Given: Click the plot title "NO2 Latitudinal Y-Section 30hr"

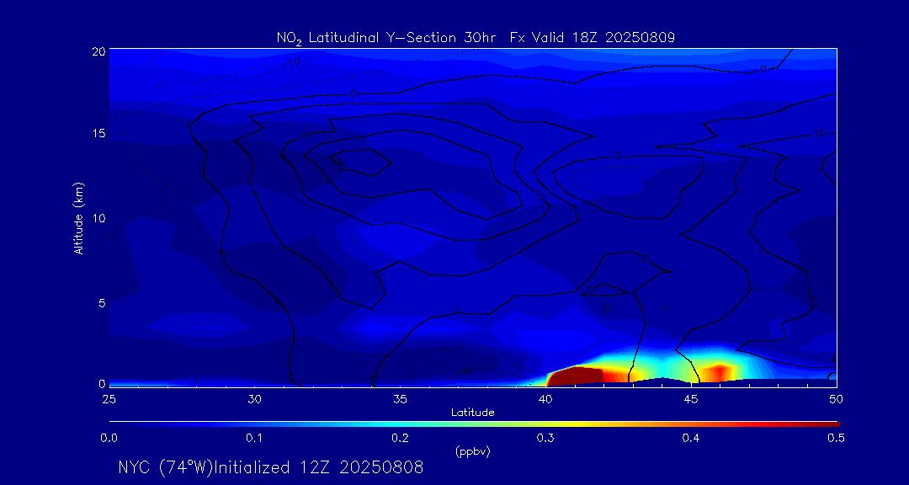Looking at the screenshot, I should click(x=388, y=38).
